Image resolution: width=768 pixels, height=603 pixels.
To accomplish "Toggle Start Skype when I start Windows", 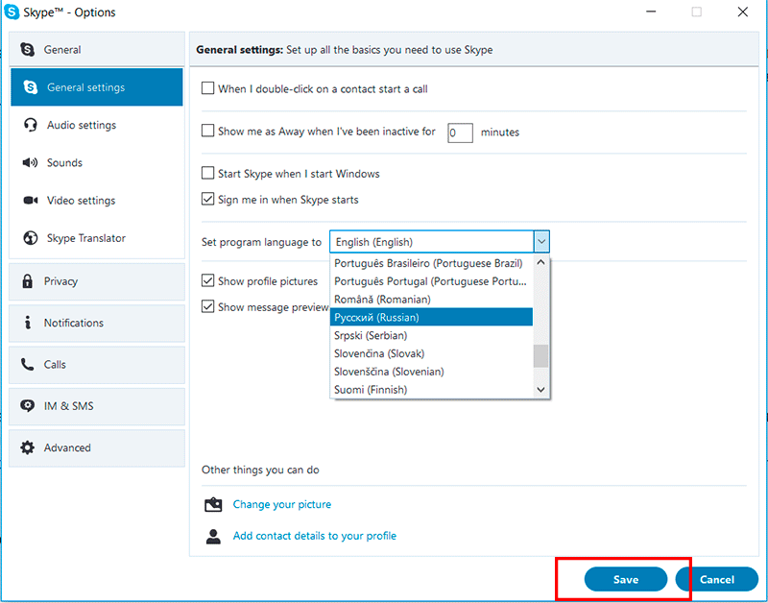I will click(x=207, y=174).
